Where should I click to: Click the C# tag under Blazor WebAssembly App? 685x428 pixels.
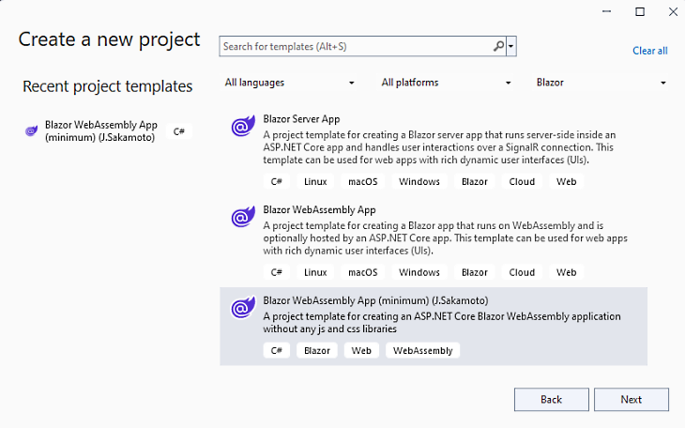tap(276, 272)
